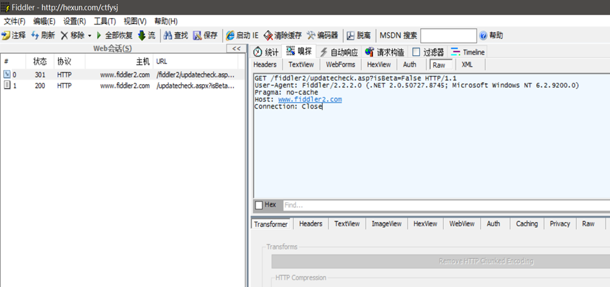Viewport: 610px width, 287px height.
Task: Click the 查找 binoculars find icon
Action: click(168, 36)
